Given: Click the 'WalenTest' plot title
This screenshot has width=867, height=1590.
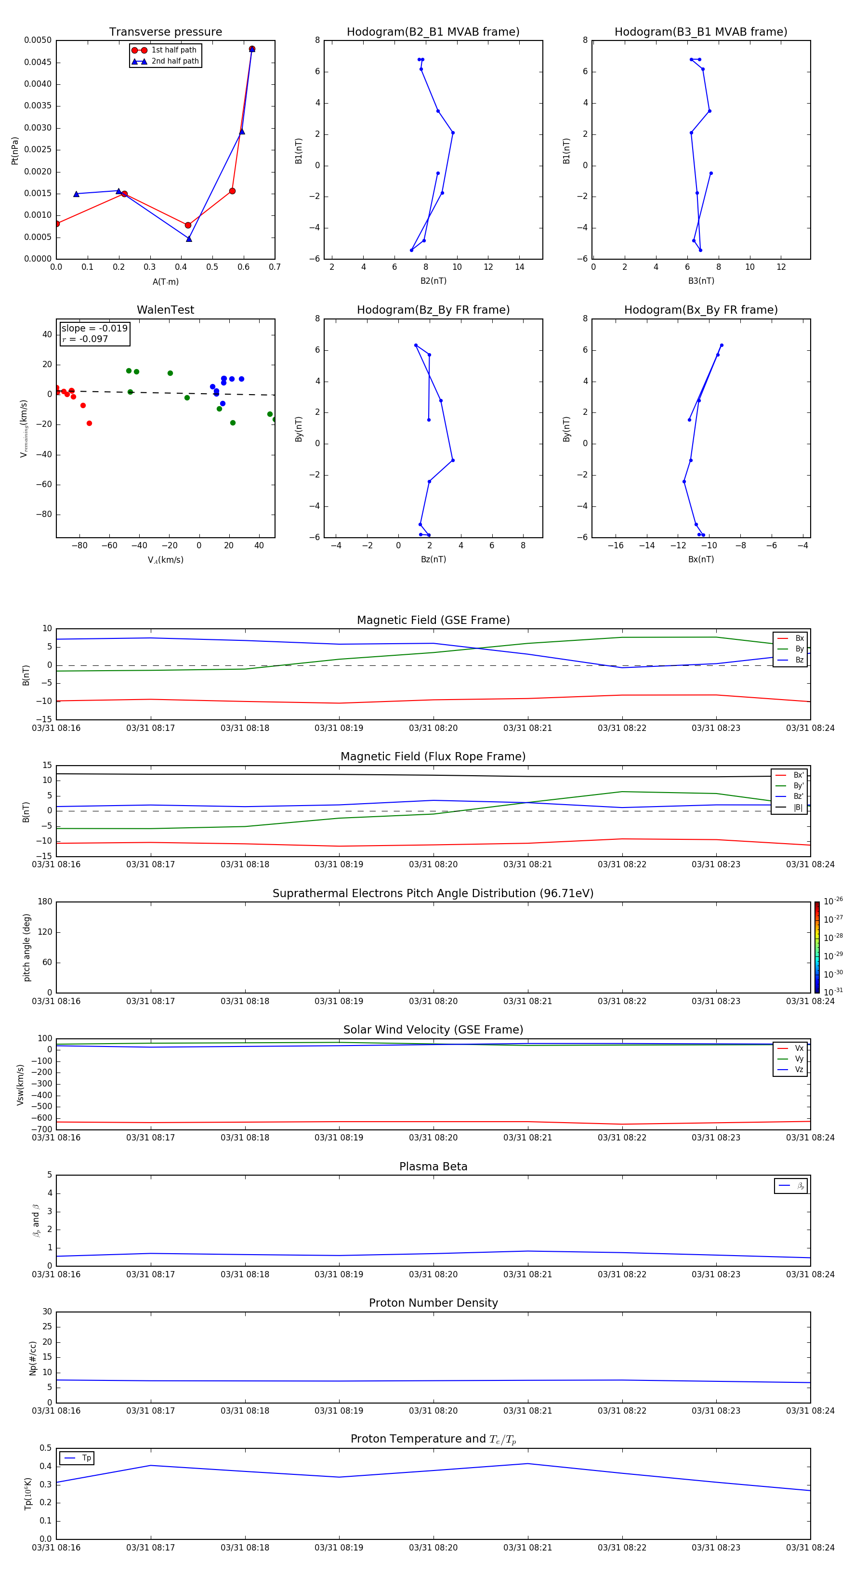Looking at the screenshot, I should point(165,310).
